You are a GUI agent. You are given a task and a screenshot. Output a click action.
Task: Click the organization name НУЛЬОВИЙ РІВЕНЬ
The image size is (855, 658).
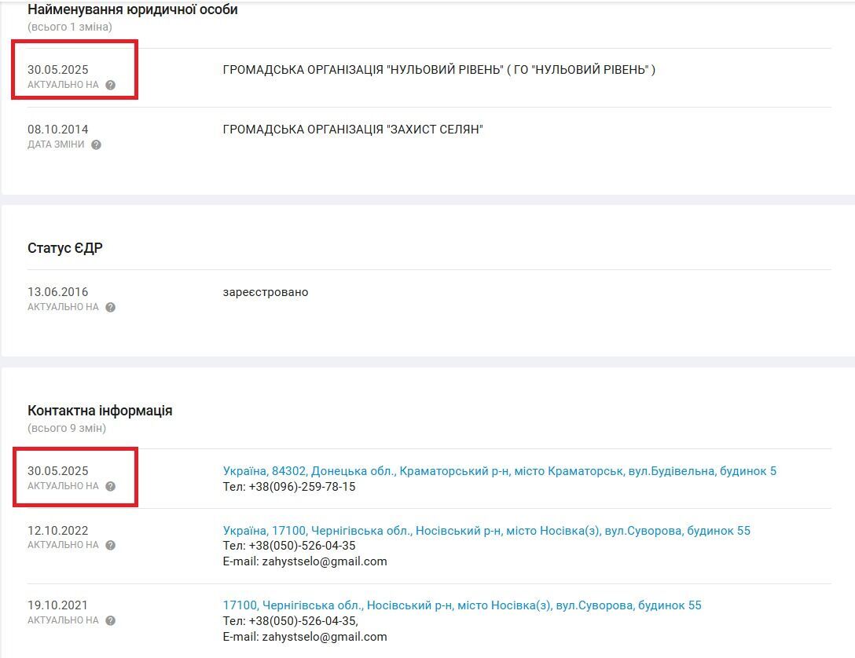pyautogui.click(x=439, y=70)
